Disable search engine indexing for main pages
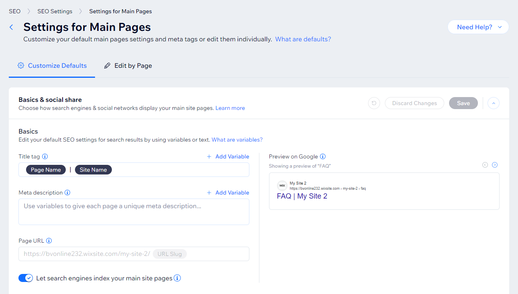This screenshot has width=518, height=294. tap(25, 278)
